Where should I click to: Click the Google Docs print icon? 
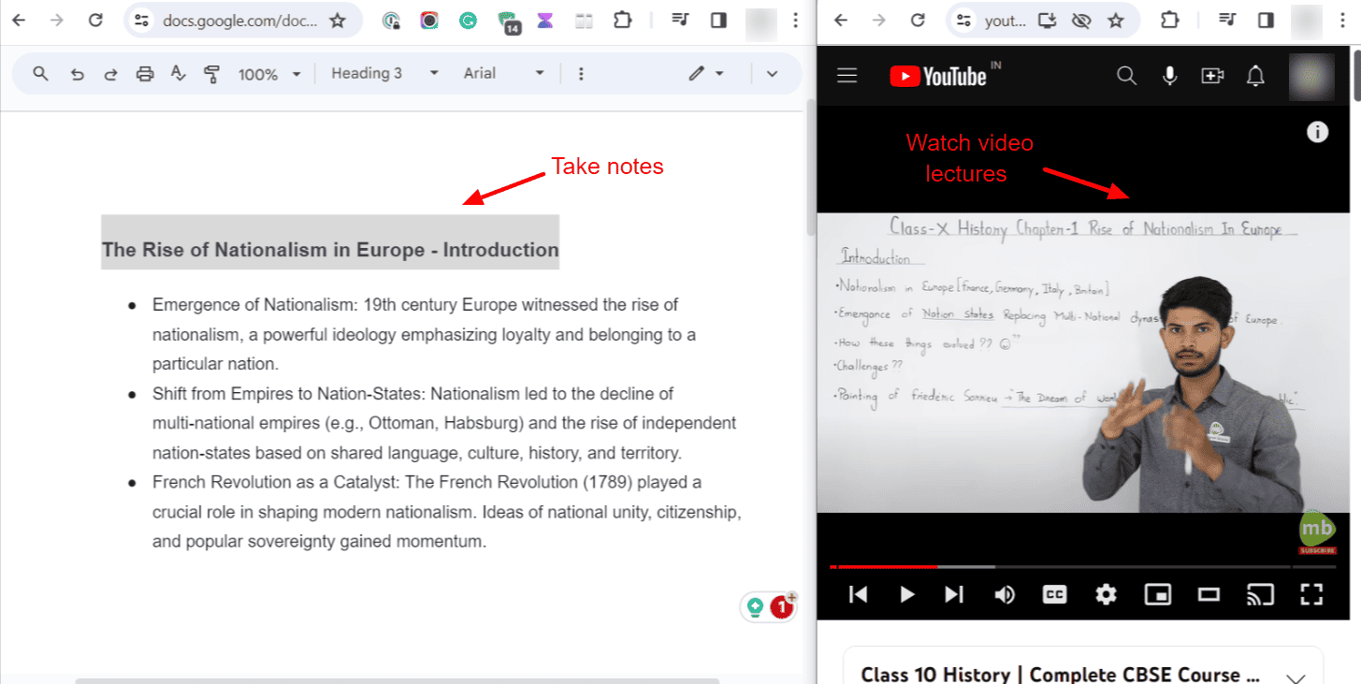tap(145, 74)
